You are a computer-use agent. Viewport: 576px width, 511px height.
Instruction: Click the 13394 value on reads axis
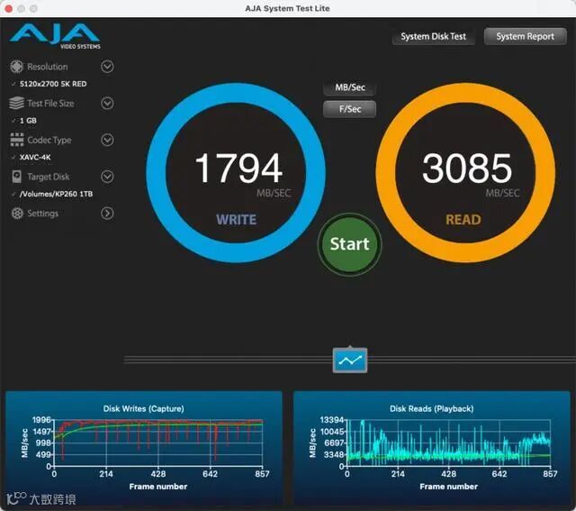click(x=332, y=420)
